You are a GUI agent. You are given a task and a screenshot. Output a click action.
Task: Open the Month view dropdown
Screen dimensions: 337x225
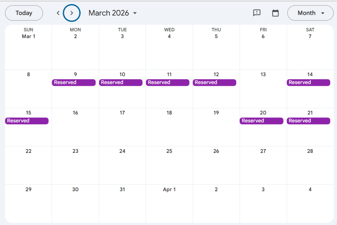310,13
